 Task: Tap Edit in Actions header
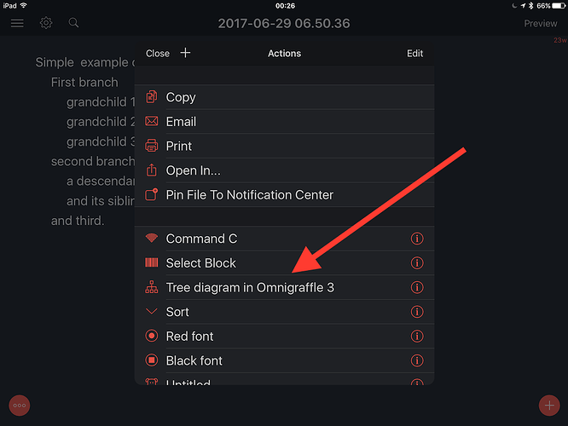[414, 53]
